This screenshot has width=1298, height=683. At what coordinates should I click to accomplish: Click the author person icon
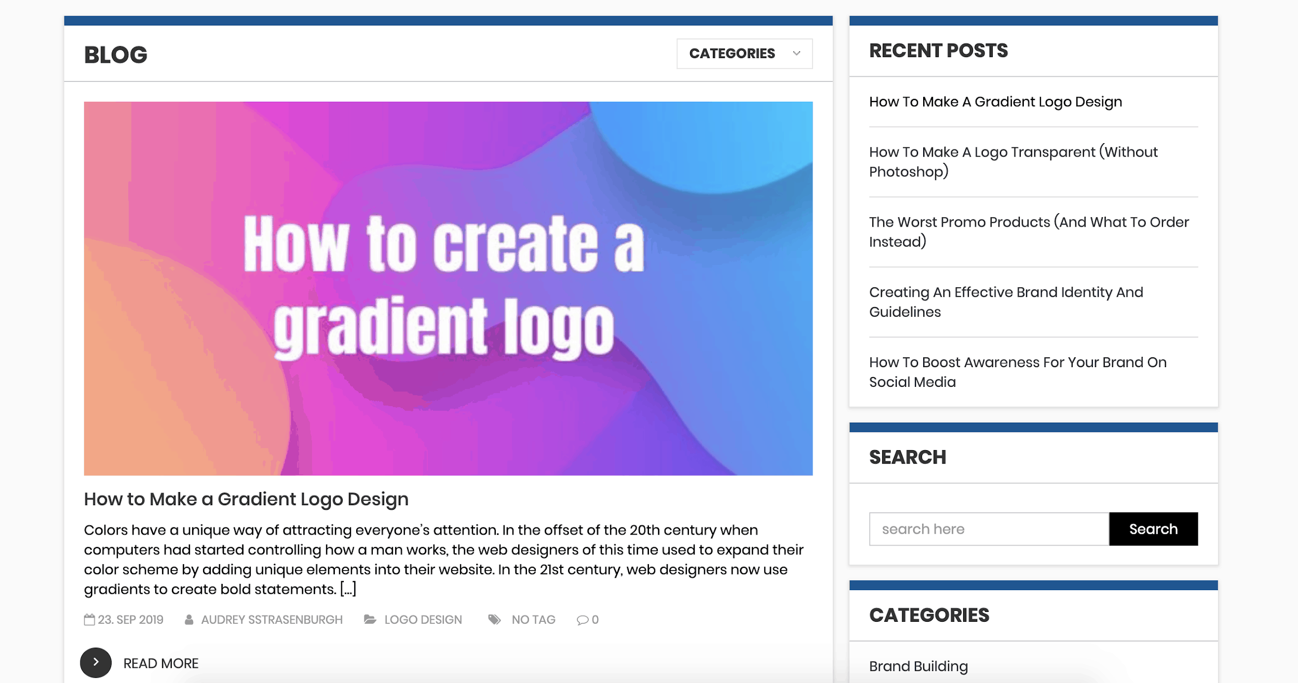coord(189,619)
